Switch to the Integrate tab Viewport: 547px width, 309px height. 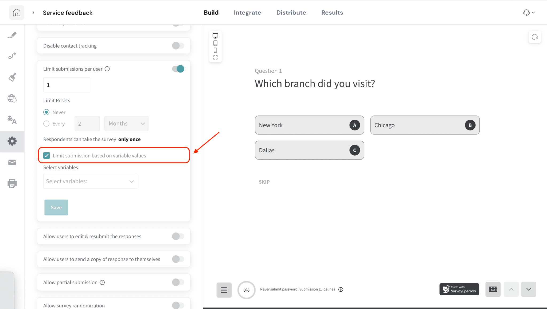click(x=247, y=13)
